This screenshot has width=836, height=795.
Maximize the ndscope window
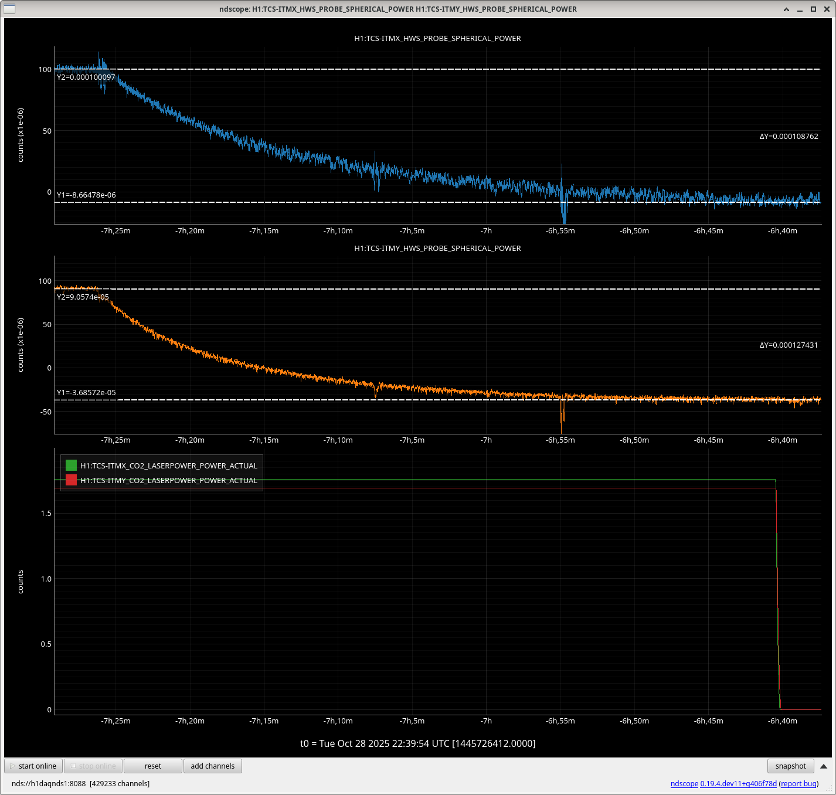pos(813,9)
